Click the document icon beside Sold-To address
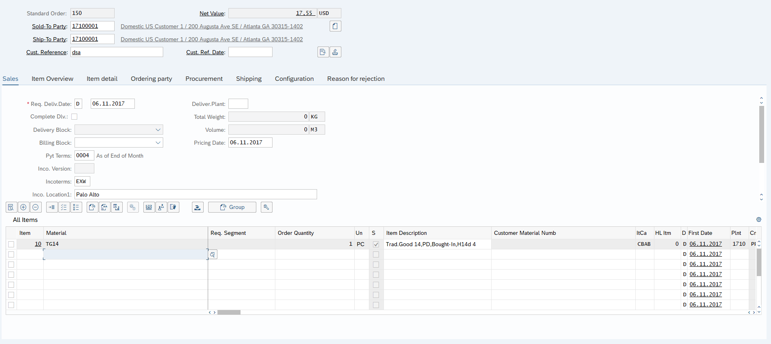Viewport: 771px width, 344px height. [335, 26]
